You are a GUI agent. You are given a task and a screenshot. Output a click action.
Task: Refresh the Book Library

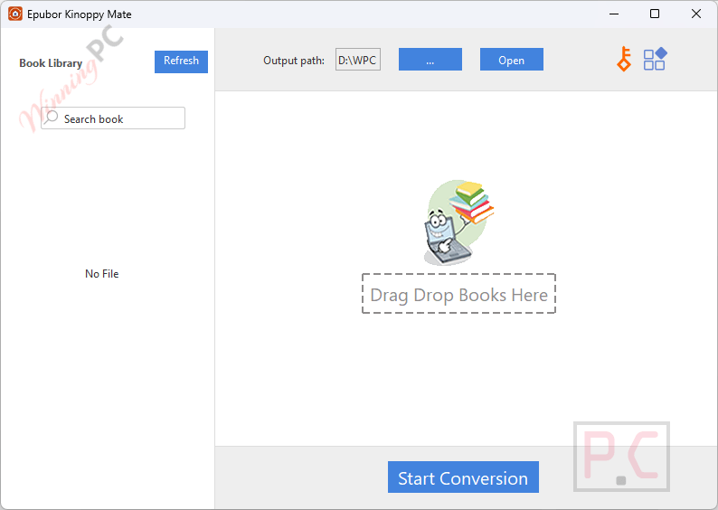click(181, 61)
